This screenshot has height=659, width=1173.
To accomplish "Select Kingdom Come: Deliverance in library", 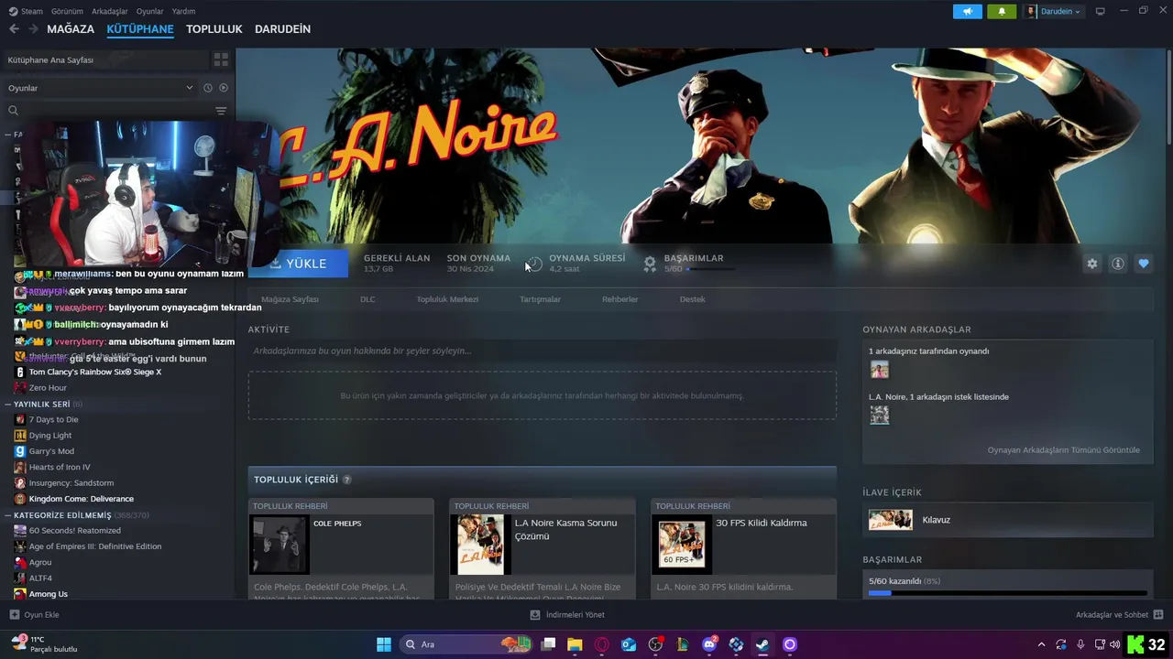I will (x=81, y=499).
